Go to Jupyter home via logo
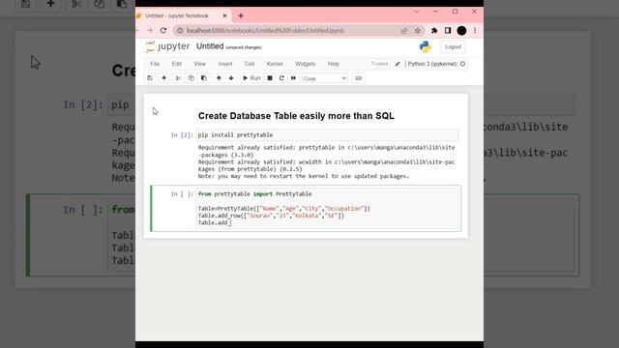619x348 pixels. point(167,46)
